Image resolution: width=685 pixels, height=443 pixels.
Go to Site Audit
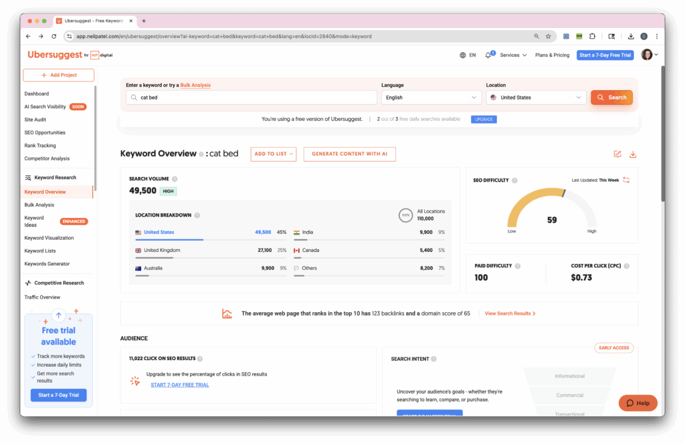tap(35, 120)
